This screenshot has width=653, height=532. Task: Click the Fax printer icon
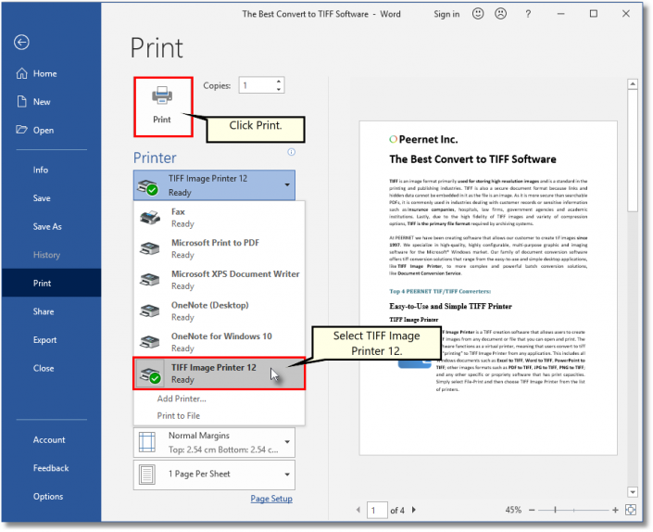point(150,218)
